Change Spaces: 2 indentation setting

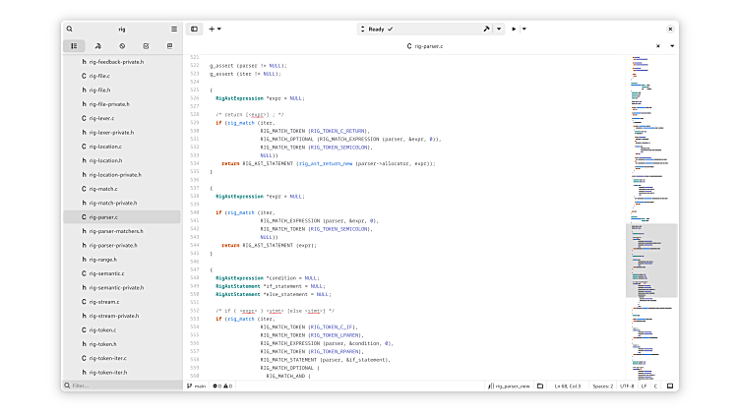click(603, 386)
